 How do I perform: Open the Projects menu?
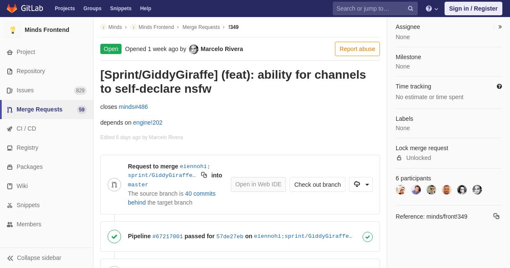(65, 9)
